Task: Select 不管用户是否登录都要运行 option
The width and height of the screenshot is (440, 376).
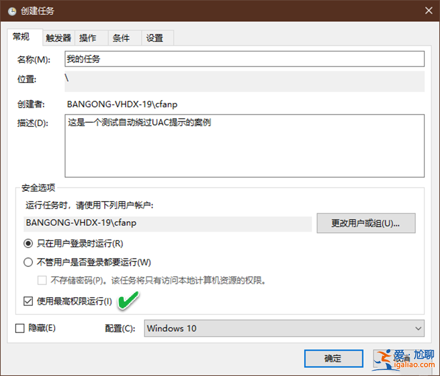Action: click(28, 262)
